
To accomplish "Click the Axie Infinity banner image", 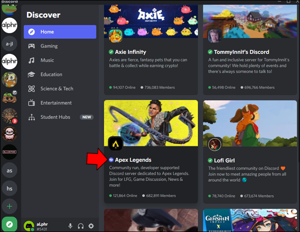I will coord(151,21).
